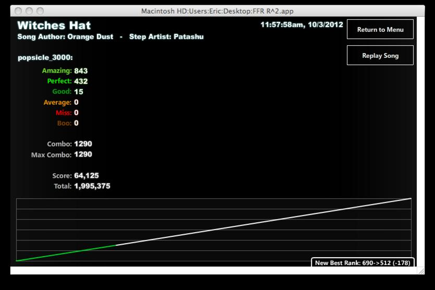Click the Witches Hat song title
The height and width of the screenshot is (290, 435).
(54, 26)
